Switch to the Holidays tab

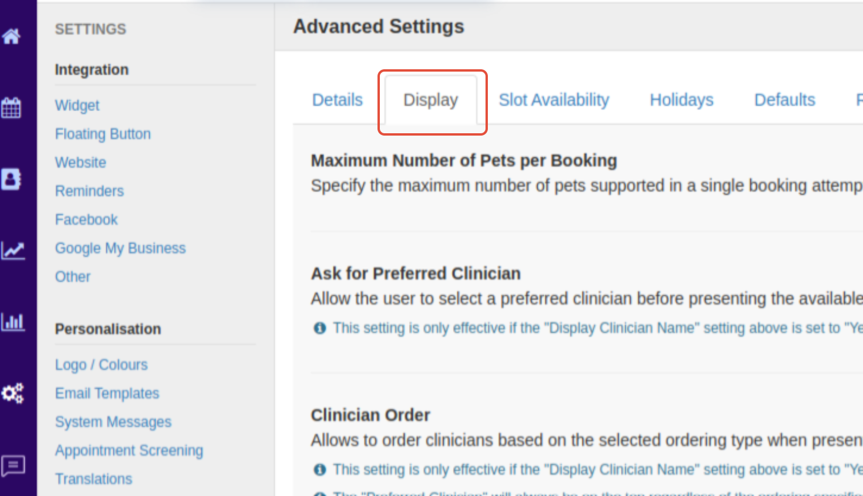(x=681, y=100)
